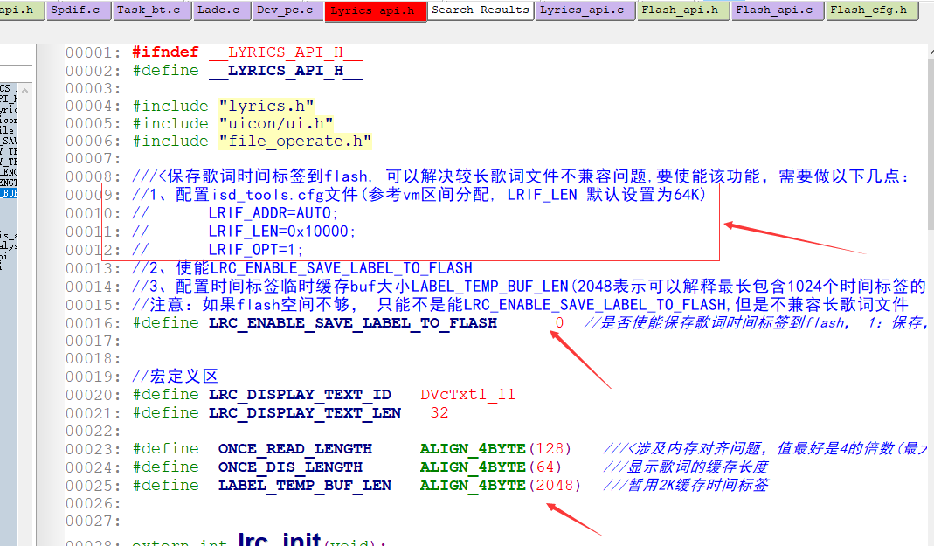Show the Search Results tab
Image resolution: width=934 pixels, height=546 pixels.
click(480, 10)
